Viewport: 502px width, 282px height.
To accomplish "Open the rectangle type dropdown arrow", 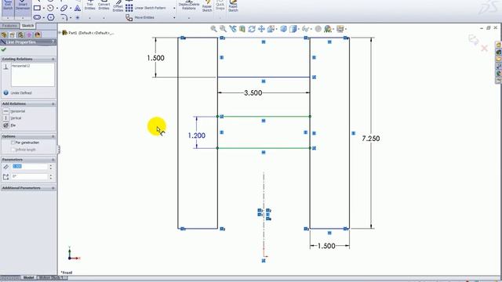I will pos(44,9).
